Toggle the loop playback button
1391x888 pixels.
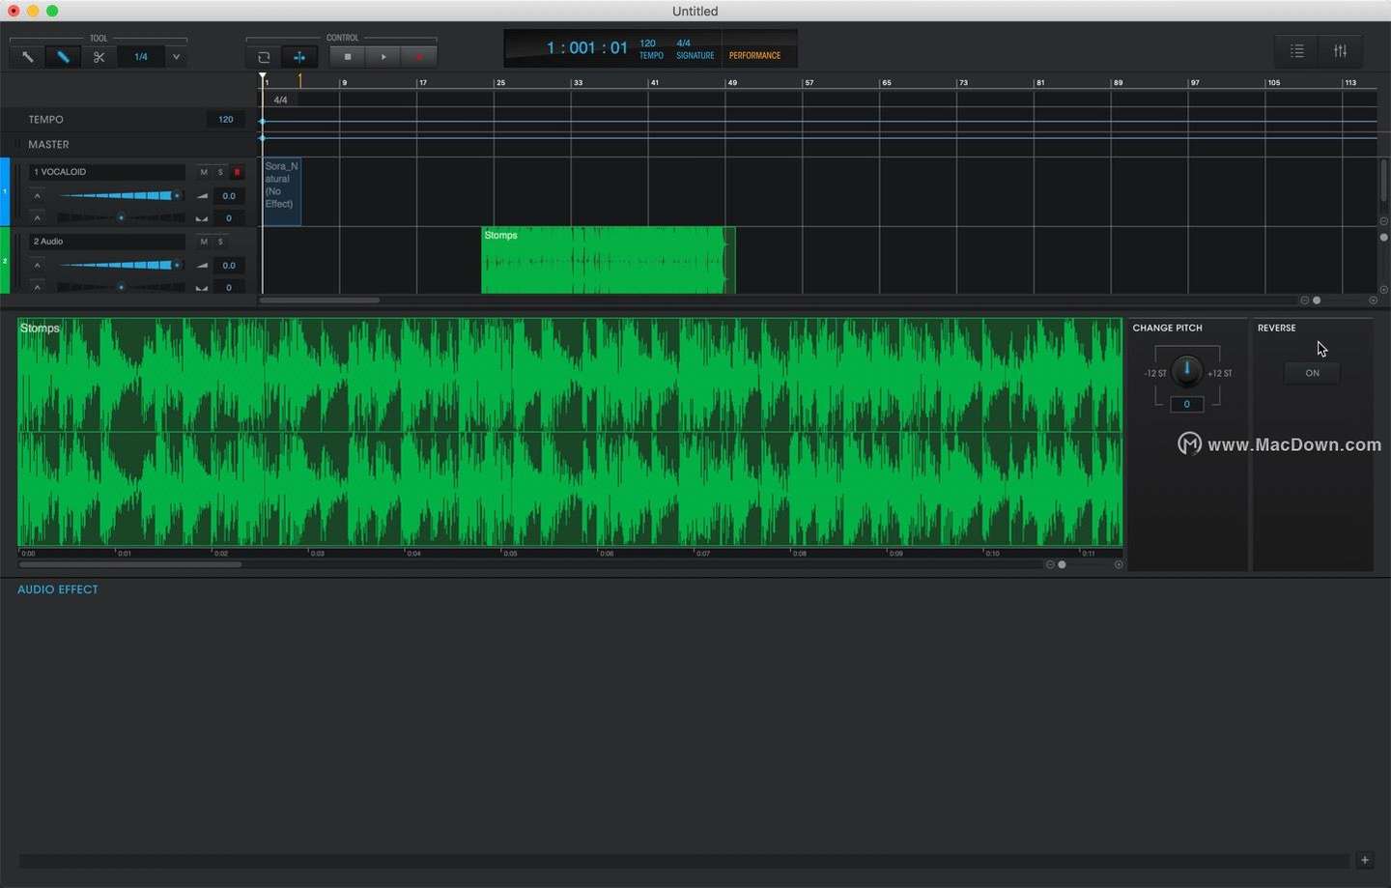point(264,57)
